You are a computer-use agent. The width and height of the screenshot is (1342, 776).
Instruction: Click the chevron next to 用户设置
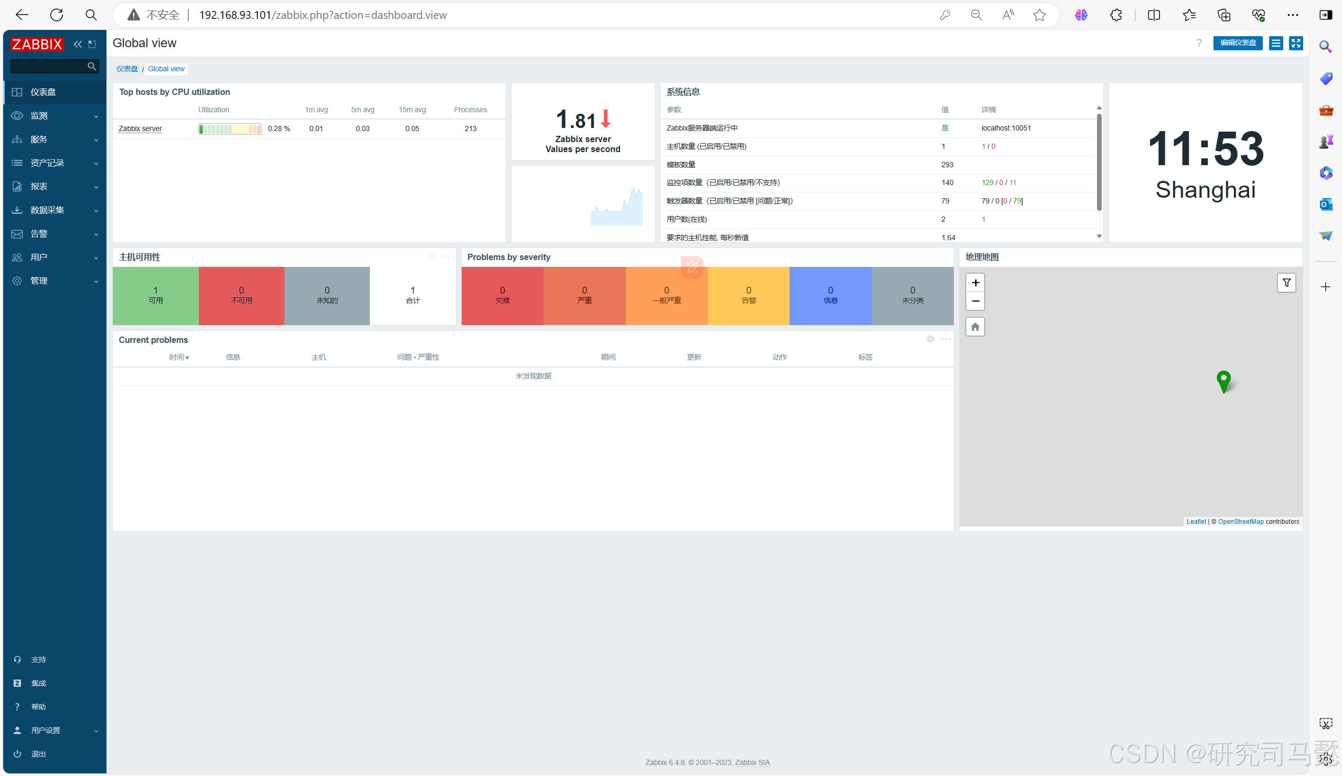97,731
